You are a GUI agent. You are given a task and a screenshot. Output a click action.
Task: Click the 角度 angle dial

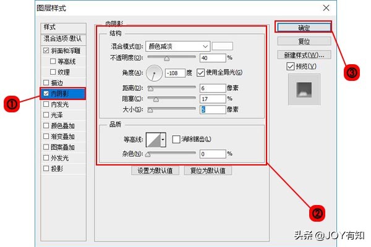pos(154,73)
